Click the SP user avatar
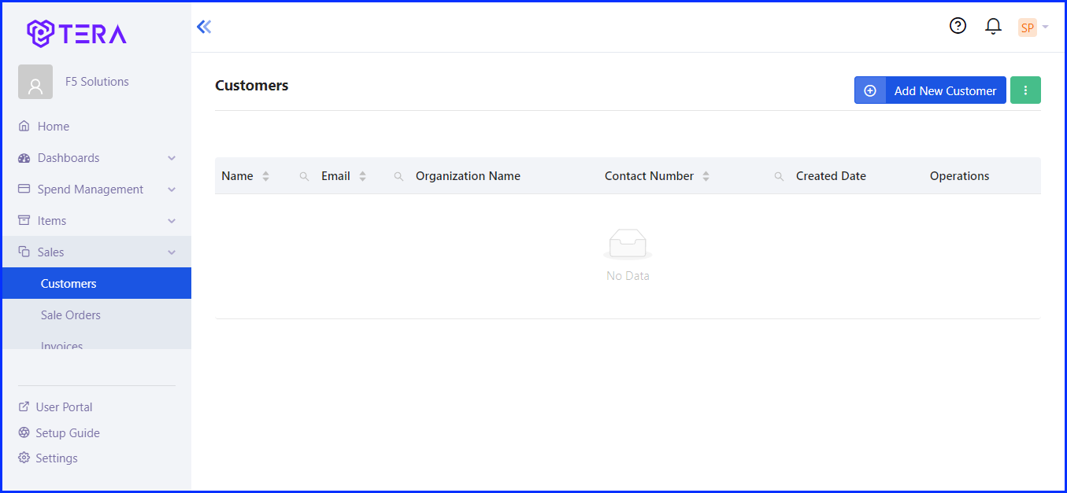 (1027, 28)
